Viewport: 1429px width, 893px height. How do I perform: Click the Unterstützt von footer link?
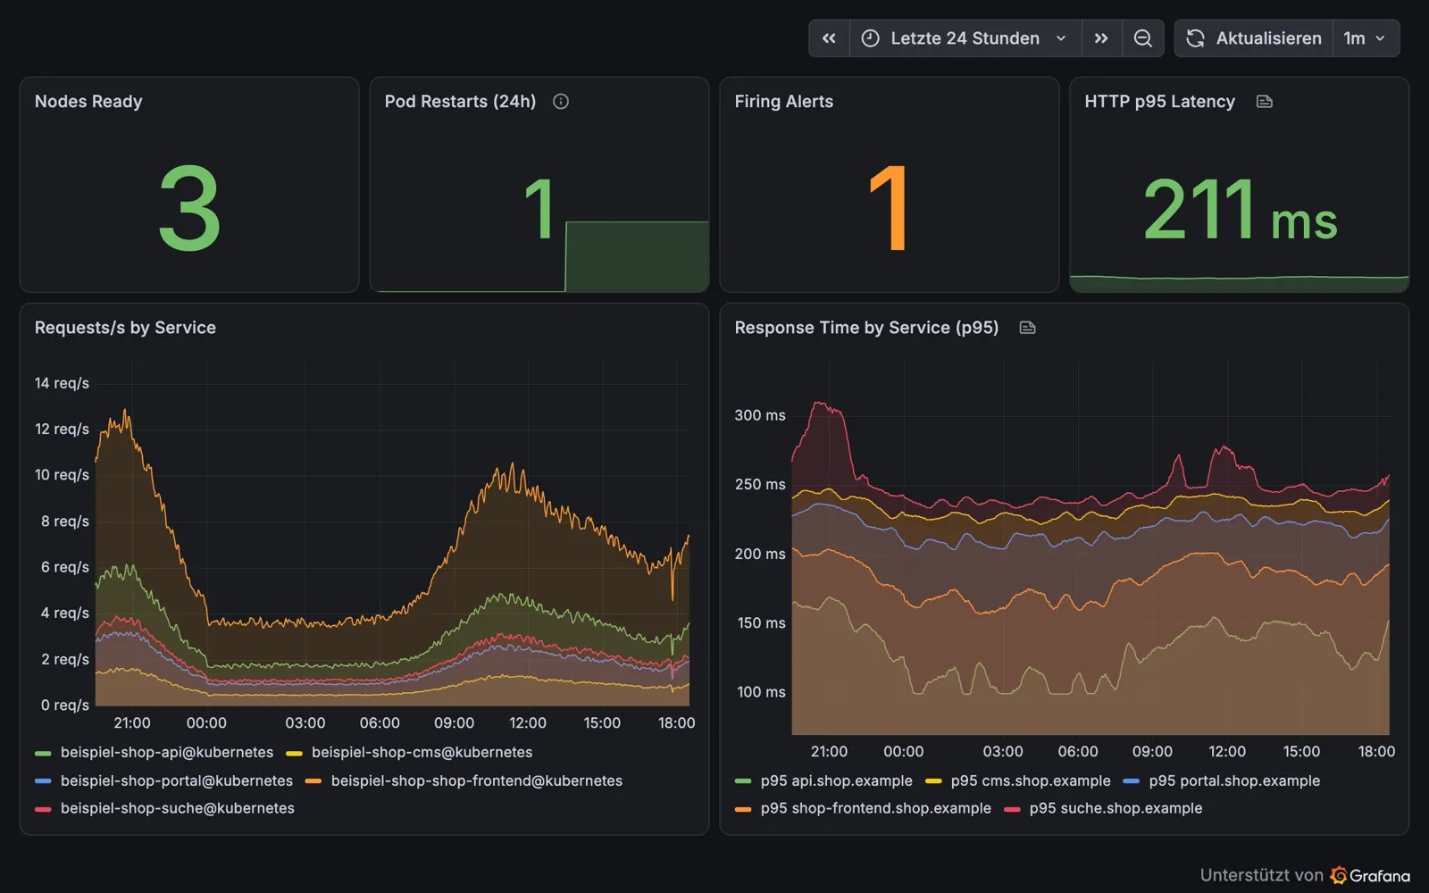click(x=1261, y=875)
